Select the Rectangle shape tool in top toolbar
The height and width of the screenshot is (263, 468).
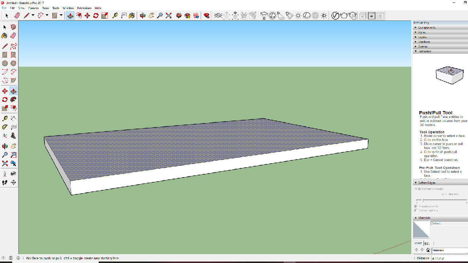point(54,16)
